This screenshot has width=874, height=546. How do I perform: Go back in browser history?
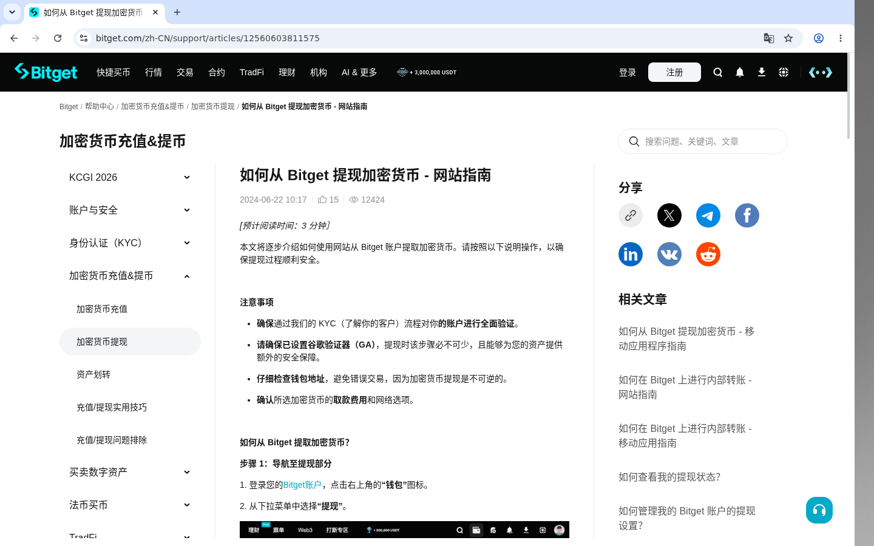14,38
